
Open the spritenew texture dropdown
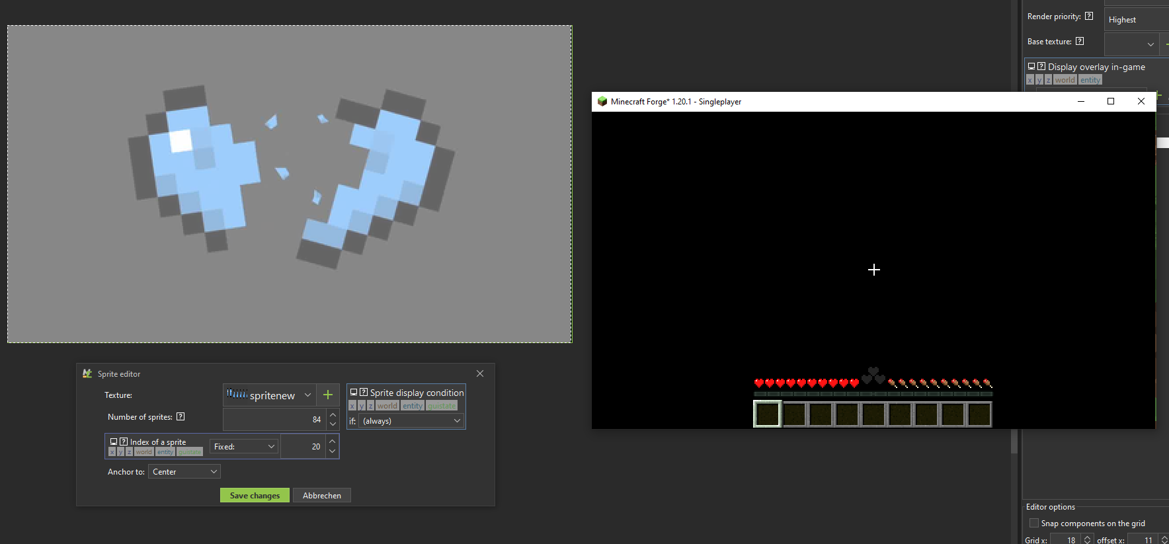point(270,395)
